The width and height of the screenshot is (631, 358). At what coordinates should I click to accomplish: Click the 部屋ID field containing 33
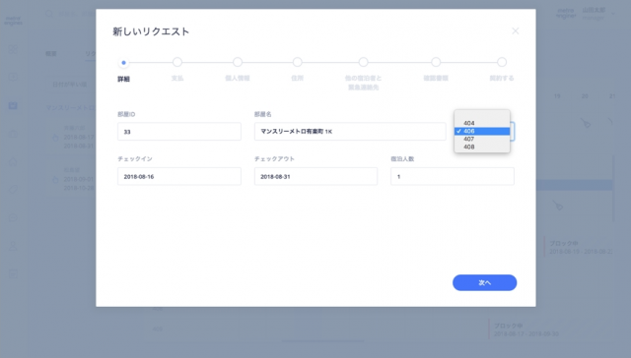click(x=179, y=132)
